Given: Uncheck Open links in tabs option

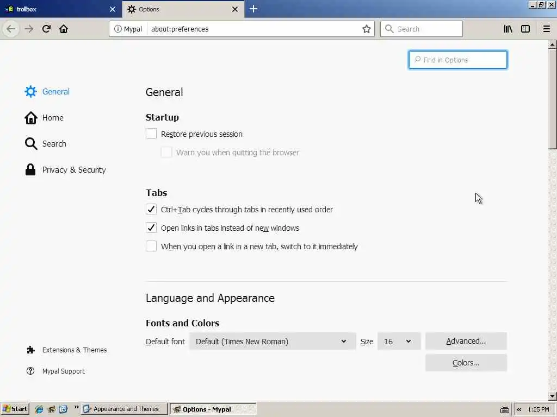Looking at the screenshot, I should 151,228.
